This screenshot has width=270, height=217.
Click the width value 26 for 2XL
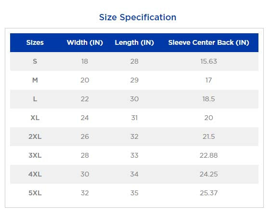point(85,136)
